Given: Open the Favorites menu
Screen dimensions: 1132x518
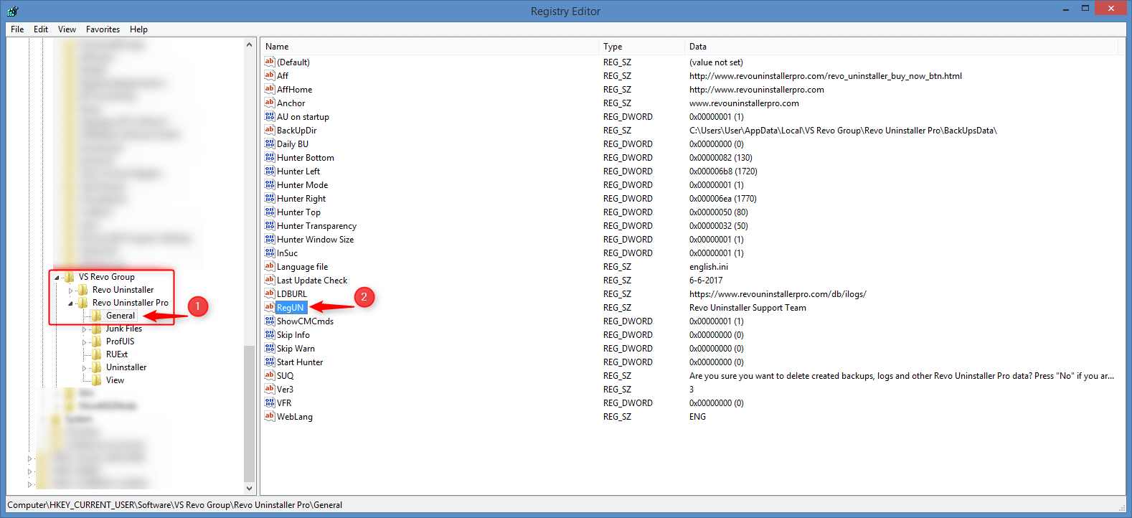Looking at the screenshot, I should [103, 29].
